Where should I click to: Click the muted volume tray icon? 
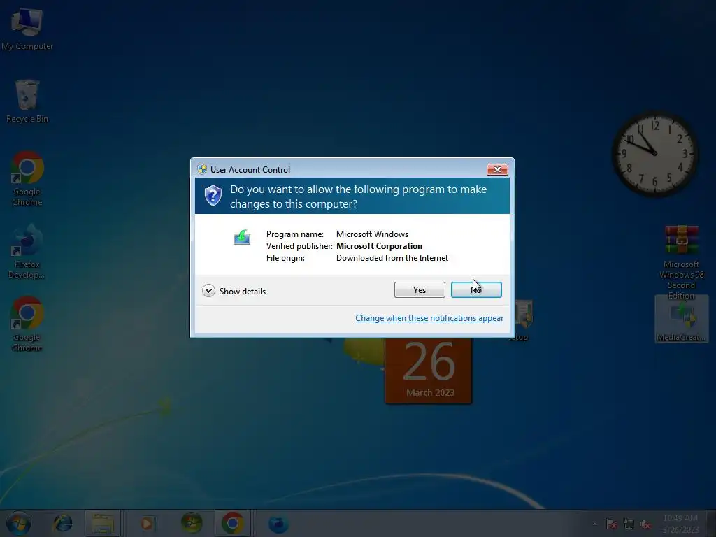[x=645, y=524]
